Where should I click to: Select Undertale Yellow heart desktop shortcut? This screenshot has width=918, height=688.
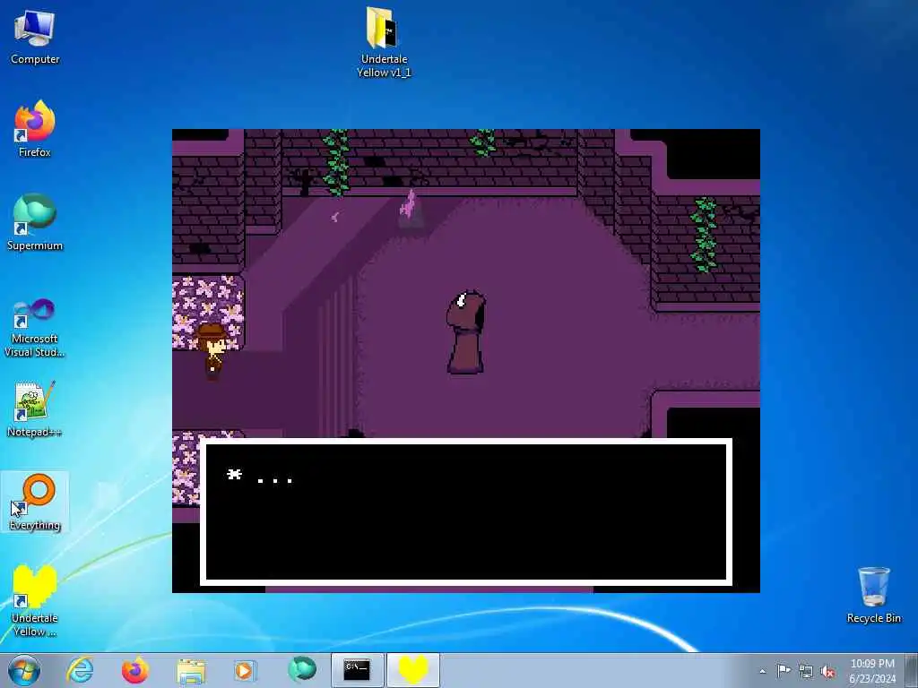pos(35,601)
